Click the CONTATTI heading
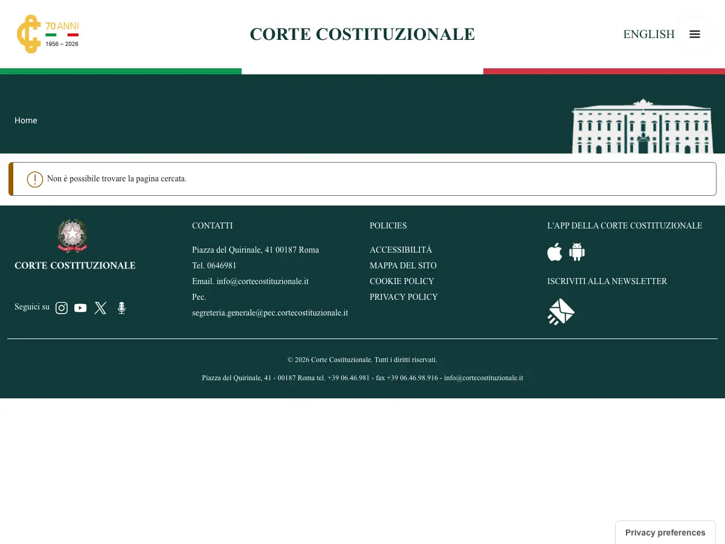This screenshot has width=725, height=544. (212, 226)
